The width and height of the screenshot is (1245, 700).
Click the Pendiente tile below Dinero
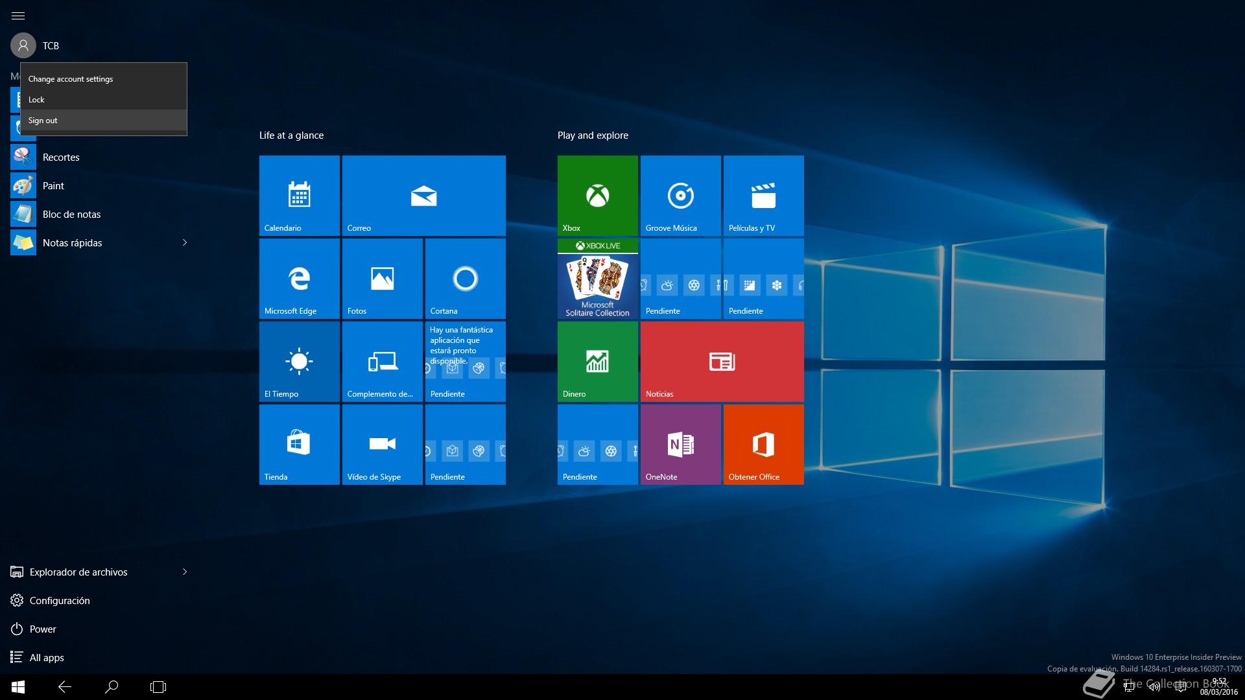coord(598,444)
